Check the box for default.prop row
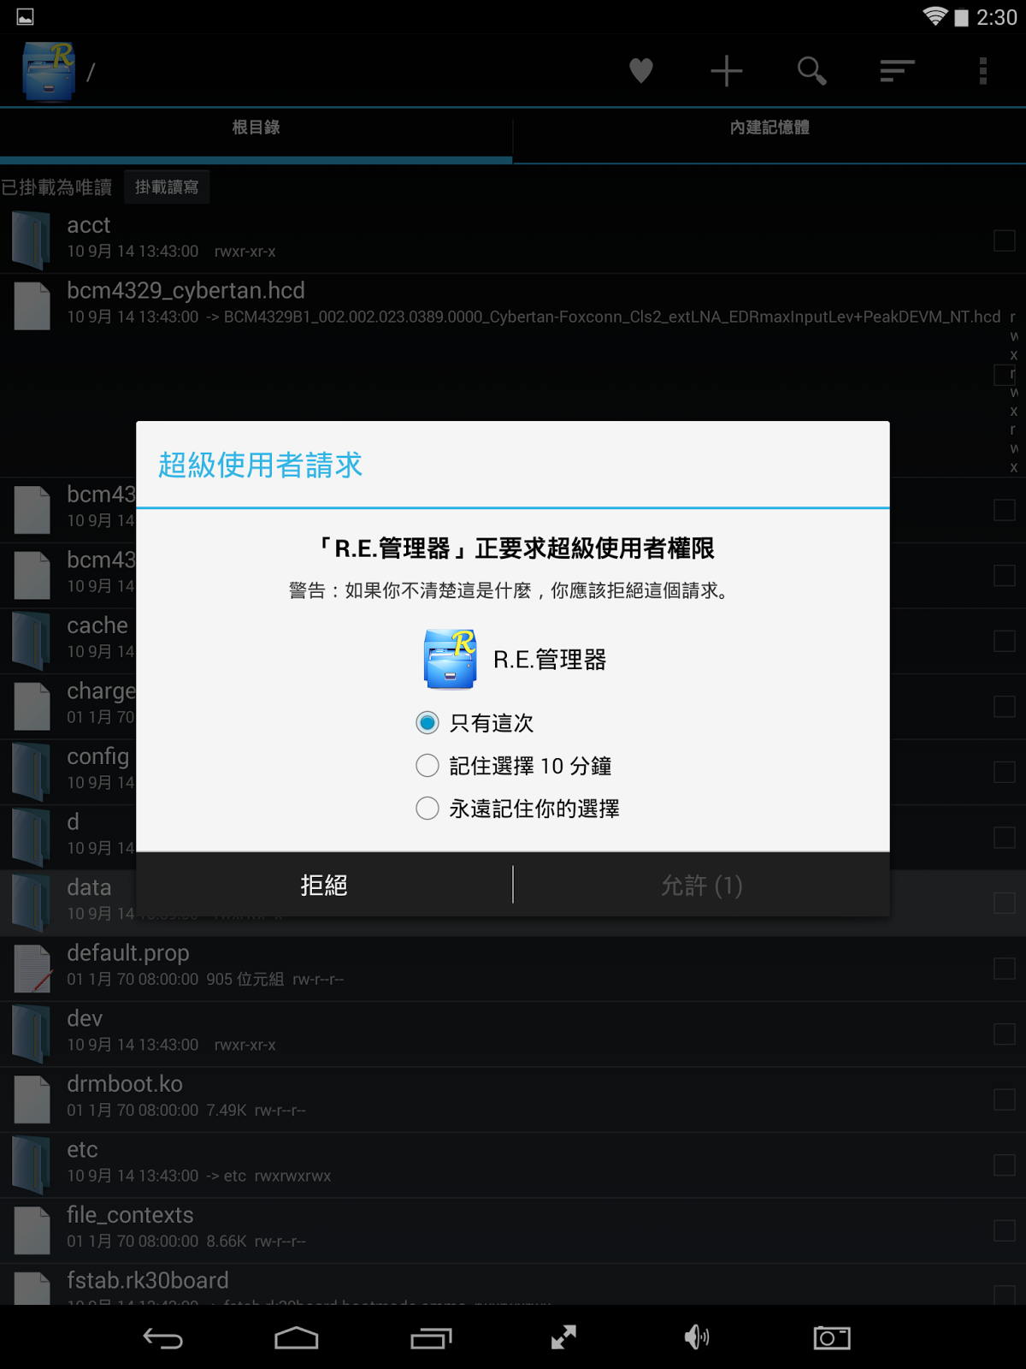The height and width of the screenshot is (1369, 1026). pos(1005,969)
